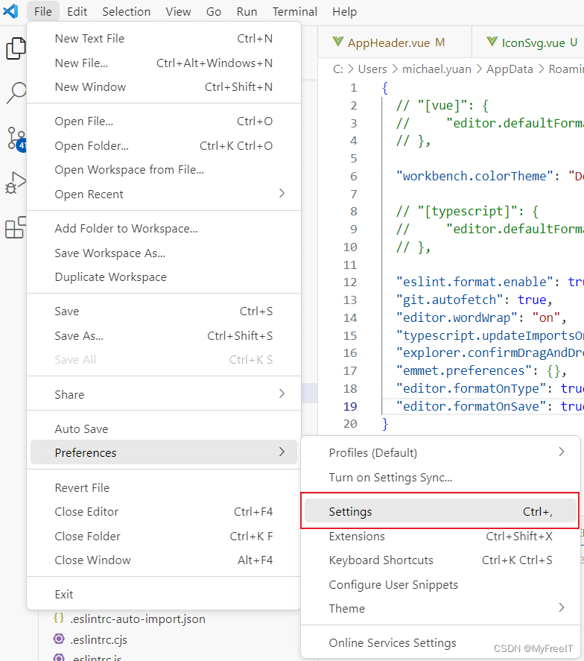Open the Explorer view in activity bar
The width and height of the screenshot is (584, 661).
15,48
